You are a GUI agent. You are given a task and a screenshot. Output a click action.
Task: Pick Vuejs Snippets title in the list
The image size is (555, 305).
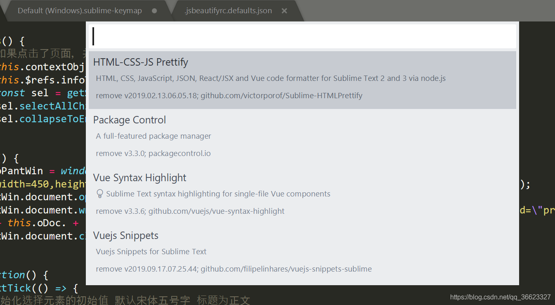[x=126, y=236]
